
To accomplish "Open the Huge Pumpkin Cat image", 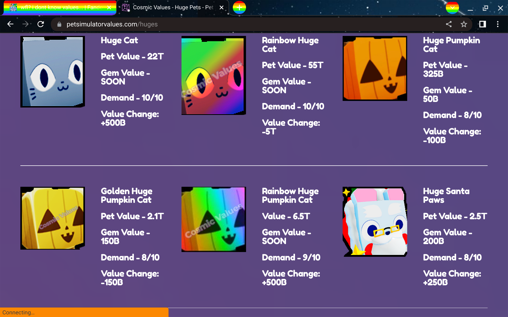I will click(375, 68).
